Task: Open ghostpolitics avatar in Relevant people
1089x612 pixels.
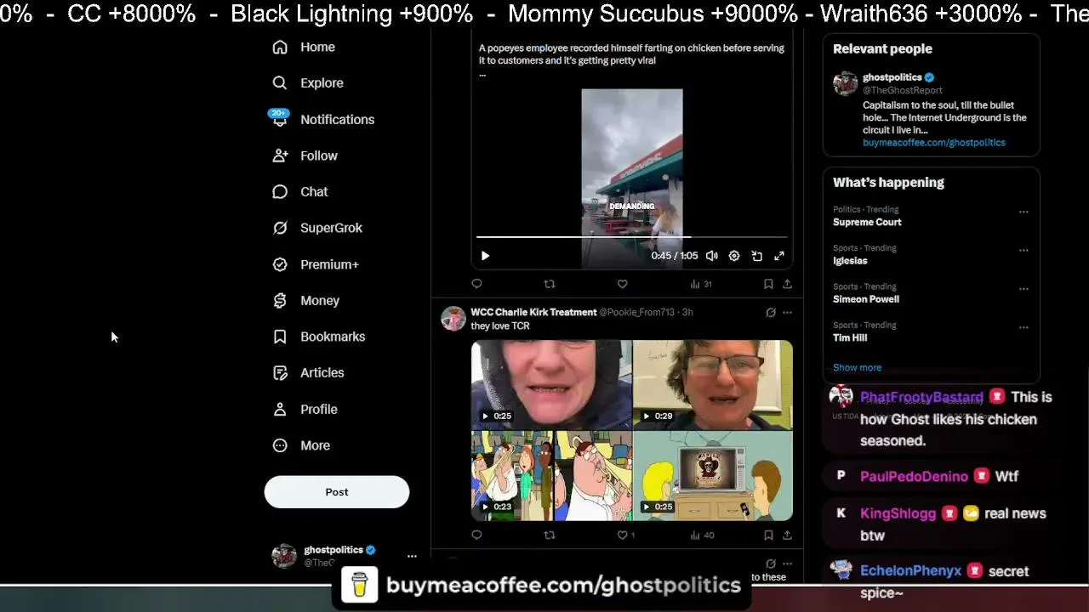Action: pyautogui.click(x=846, y=83)
